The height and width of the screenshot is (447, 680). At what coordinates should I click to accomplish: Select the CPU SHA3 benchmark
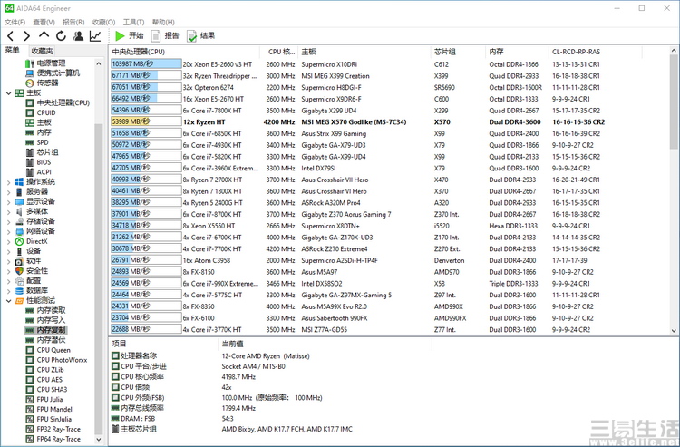pyautogui.click(x=52, y=389)
